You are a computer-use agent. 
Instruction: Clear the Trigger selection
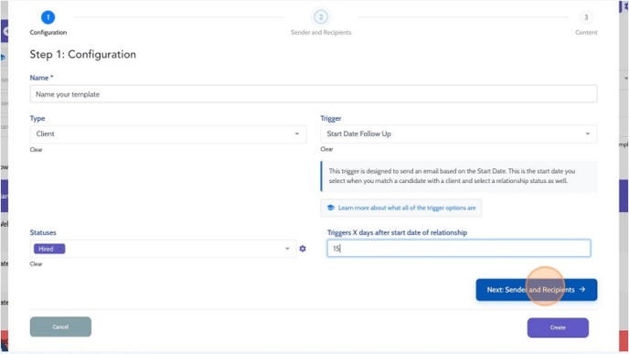(326, 149)
